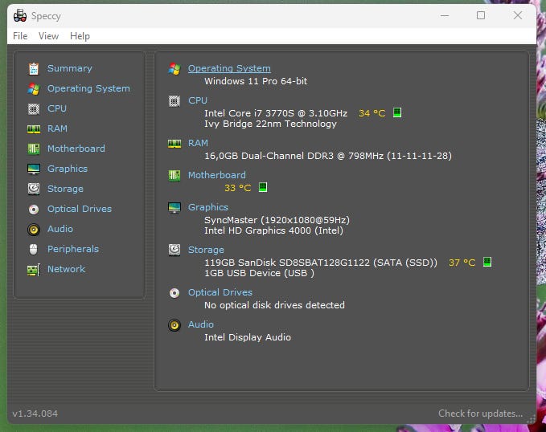Click the CPU heading link in summary
The image size is (546, 432).
point(198,100)
